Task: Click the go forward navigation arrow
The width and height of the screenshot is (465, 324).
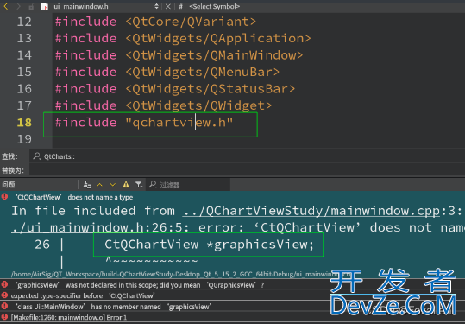Action: (x=19, y=6)
